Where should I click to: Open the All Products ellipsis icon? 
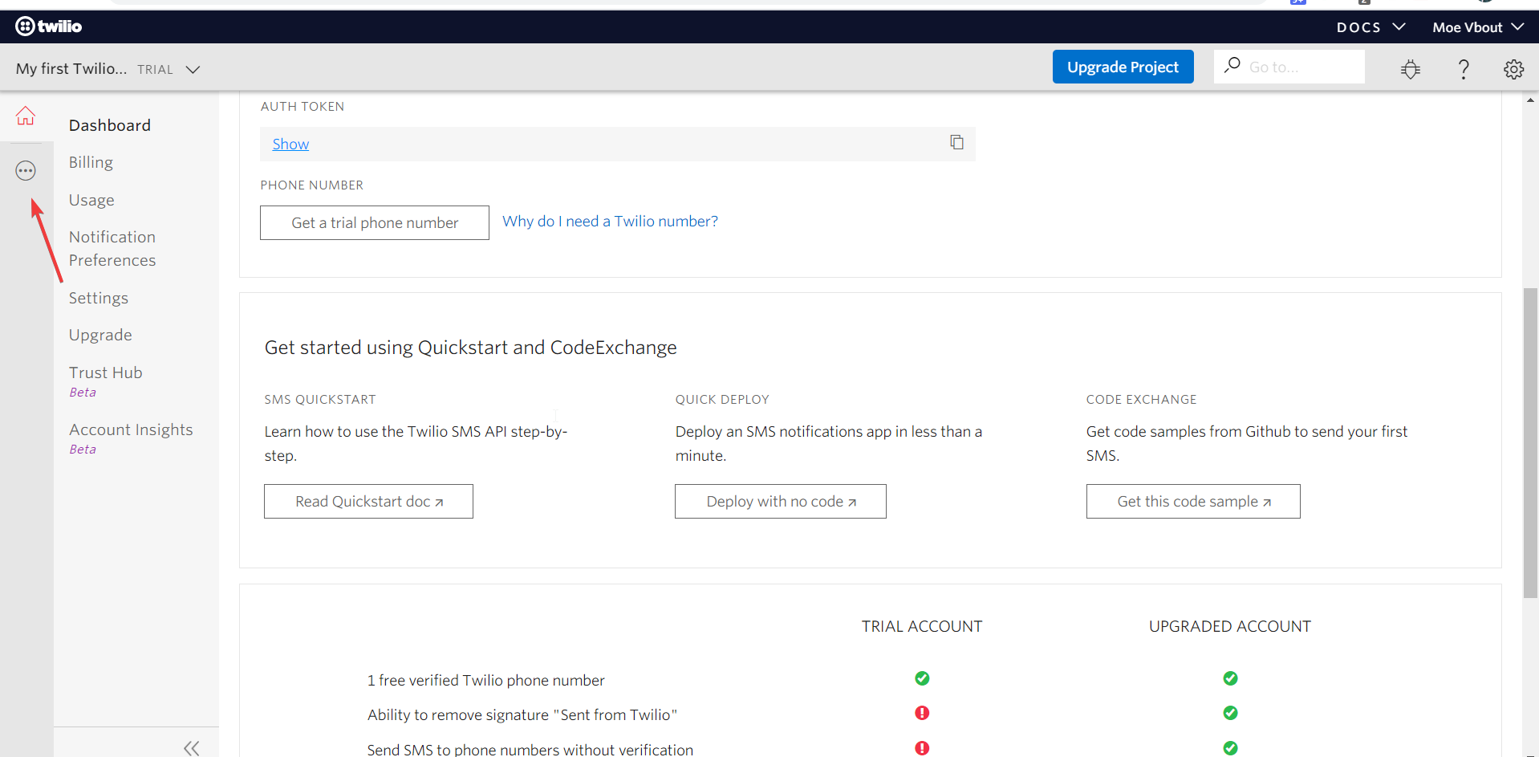point(26,171)
